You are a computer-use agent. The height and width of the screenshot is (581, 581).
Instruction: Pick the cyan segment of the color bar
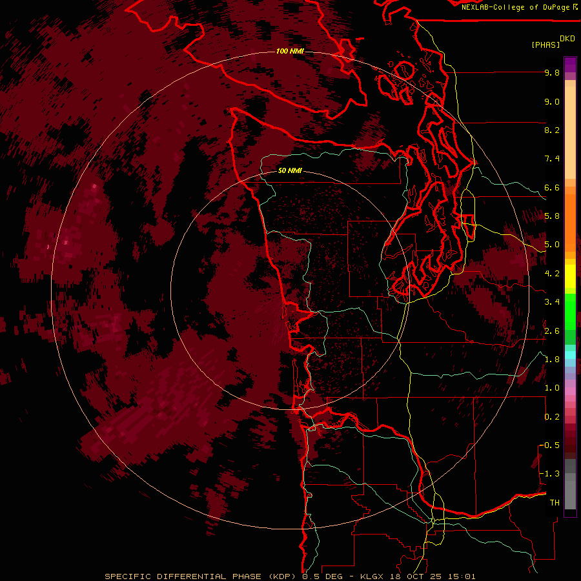[x=570, y=354]
